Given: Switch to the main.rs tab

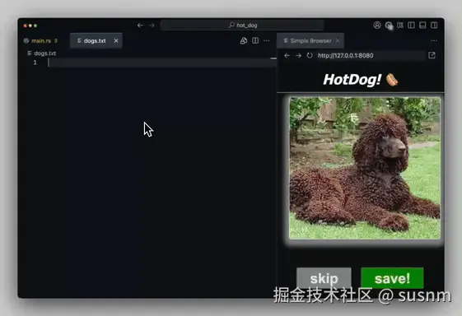Looking at the screenshot, I should tap(40, 40).
